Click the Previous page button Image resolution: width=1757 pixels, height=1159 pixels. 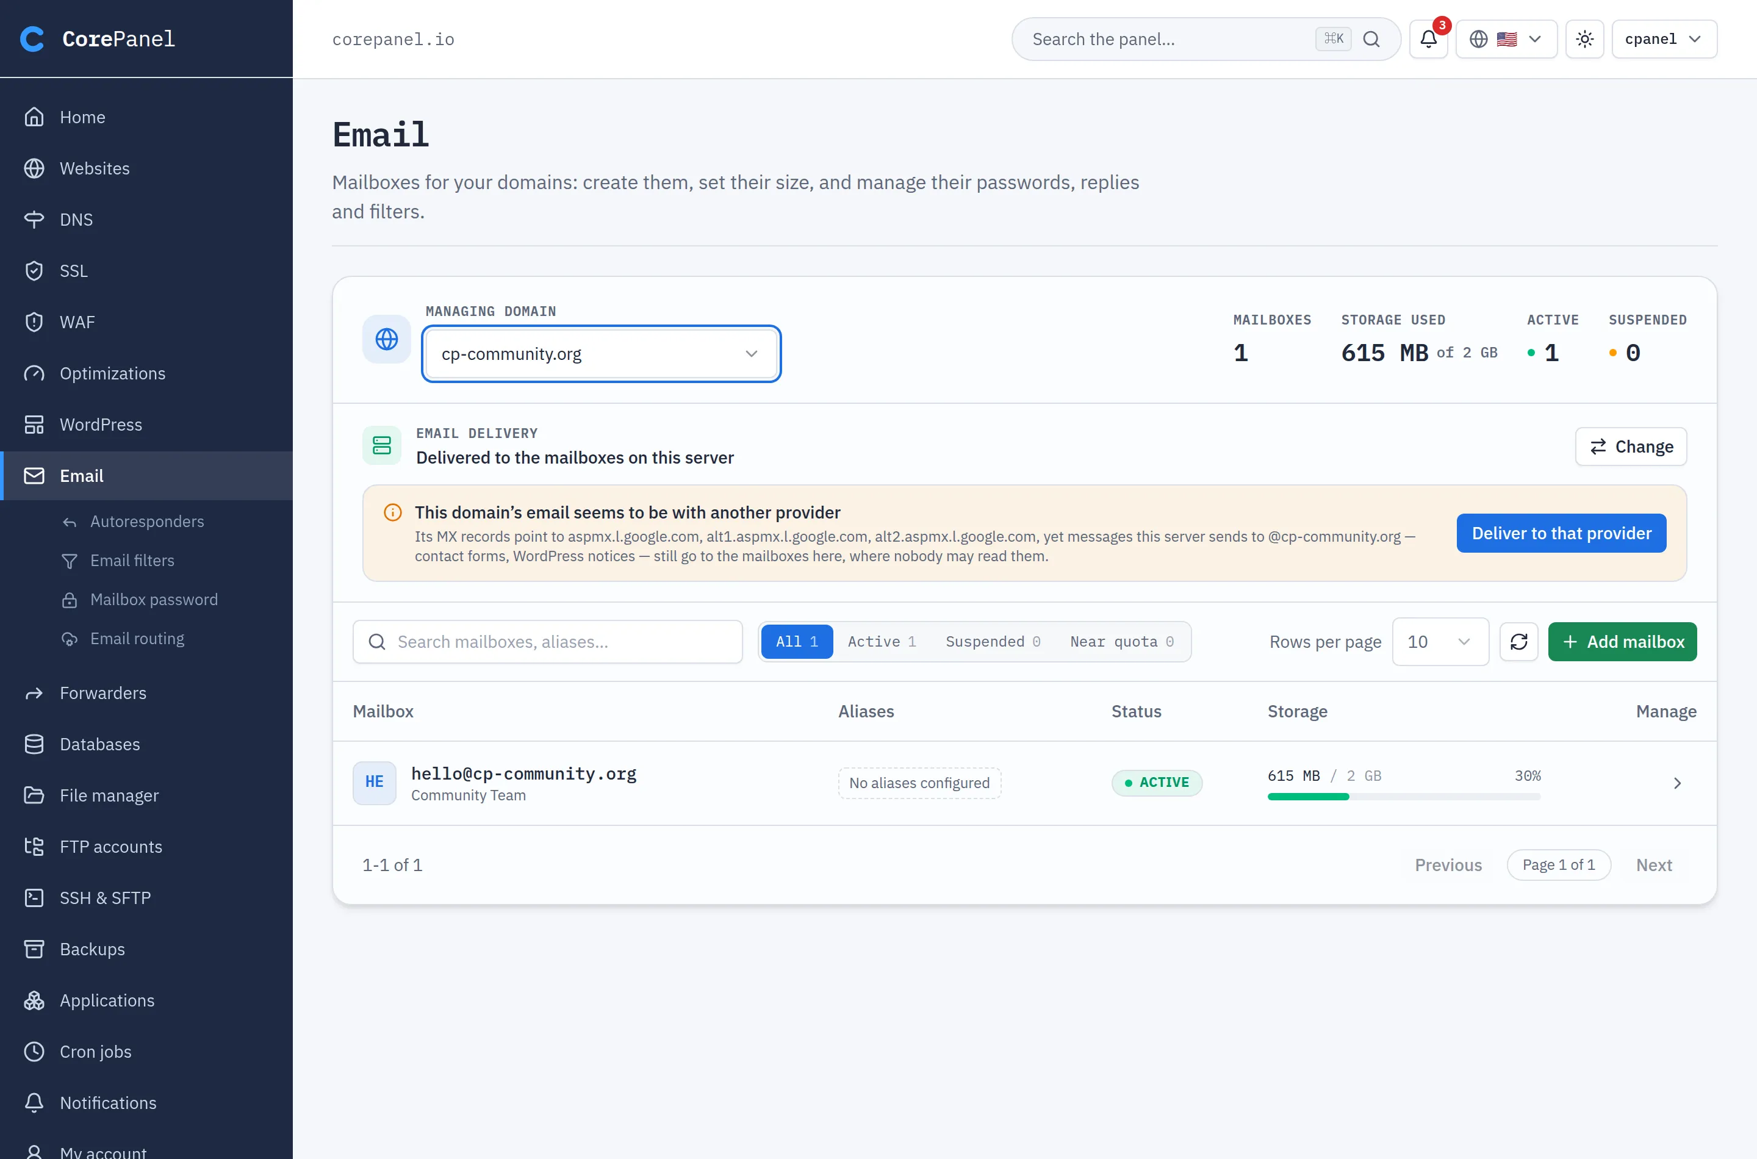point(1448,865)
